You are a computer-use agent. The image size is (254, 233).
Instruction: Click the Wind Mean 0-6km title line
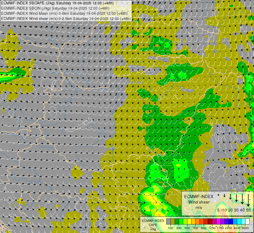click(x=64, y=13)
